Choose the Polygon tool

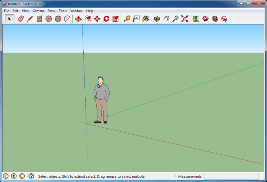(x=58, y=19)
